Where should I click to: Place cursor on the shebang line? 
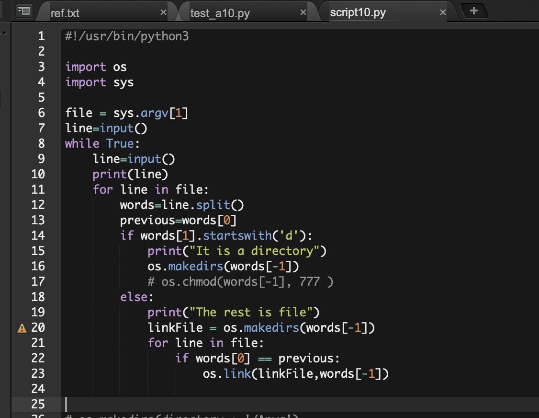coord(127,36)
